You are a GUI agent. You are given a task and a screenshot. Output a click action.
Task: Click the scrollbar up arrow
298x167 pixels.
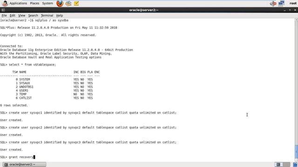296,20
